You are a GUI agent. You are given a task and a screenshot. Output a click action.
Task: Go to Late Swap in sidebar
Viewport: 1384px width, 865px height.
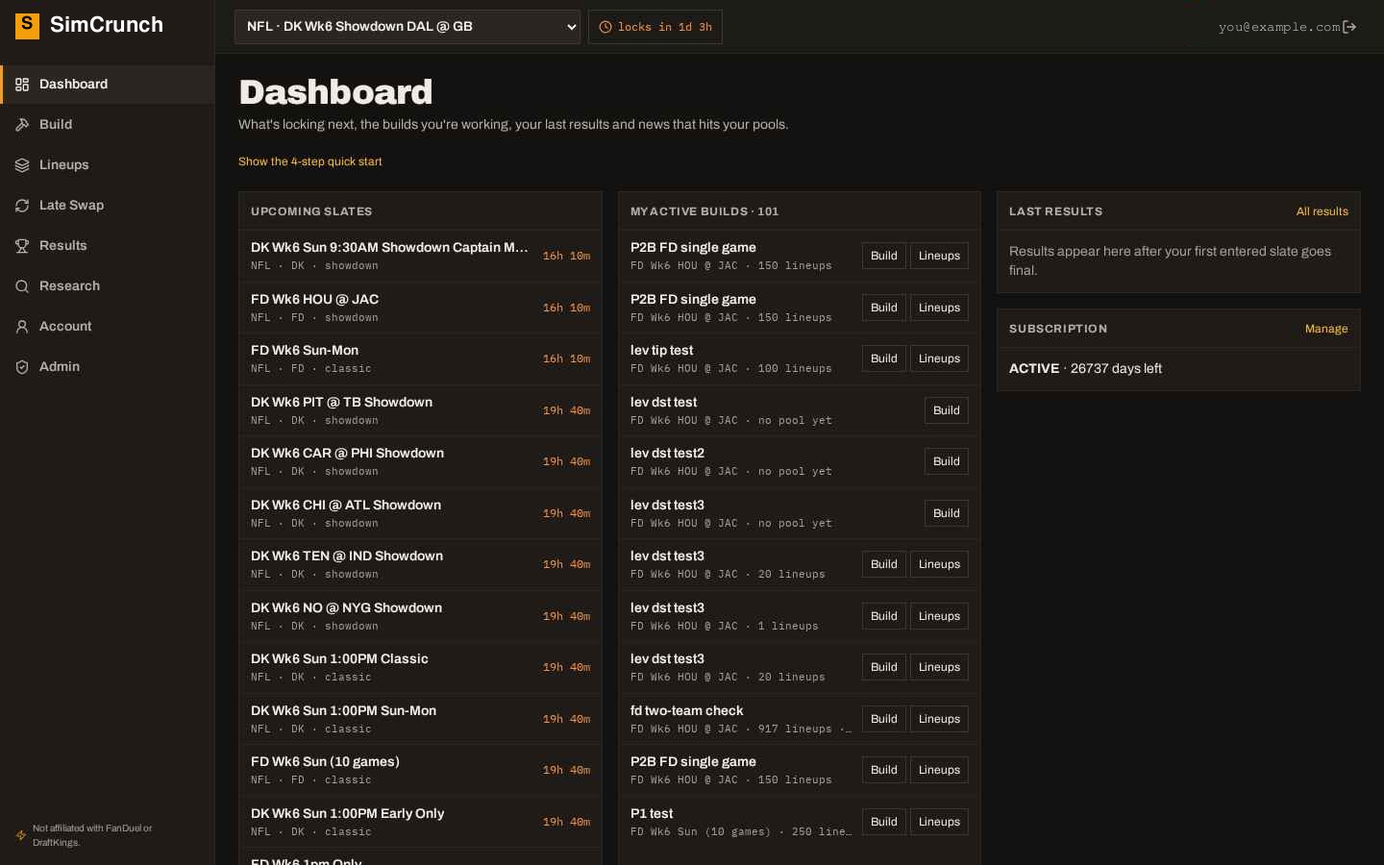coord(108,206)
